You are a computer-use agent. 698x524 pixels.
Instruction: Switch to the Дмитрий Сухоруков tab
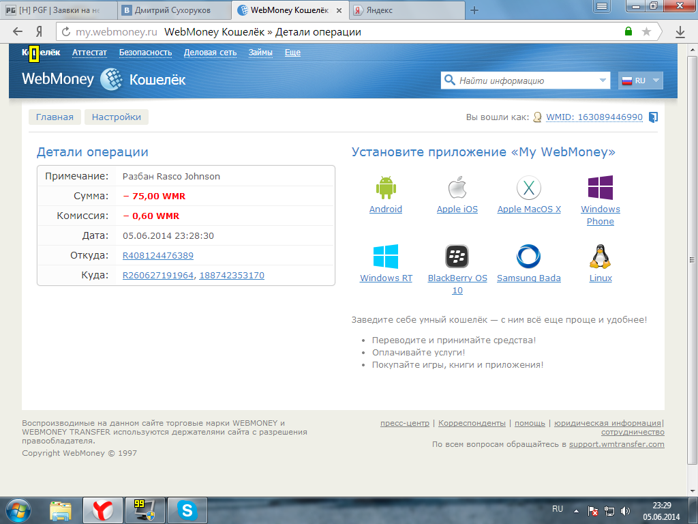[172, 10]
